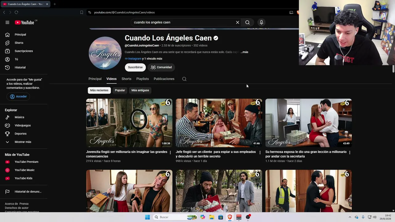Screen dimensions: 395x222
Task: Open options menu for 'Jefe fingió' video
Action: [x=260, y=152]
